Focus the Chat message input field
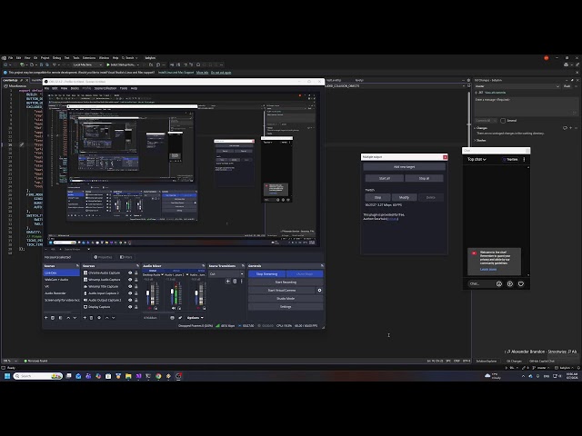The image size is (582, 436). tap(481, 284)
